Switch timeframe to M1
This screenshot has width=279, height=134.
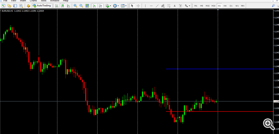coord(196,6)
